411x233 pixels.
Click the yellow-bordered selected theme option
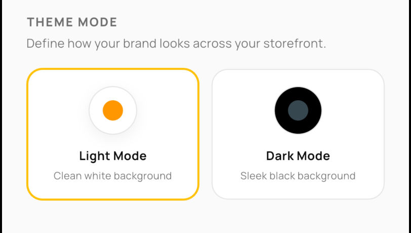113,134
